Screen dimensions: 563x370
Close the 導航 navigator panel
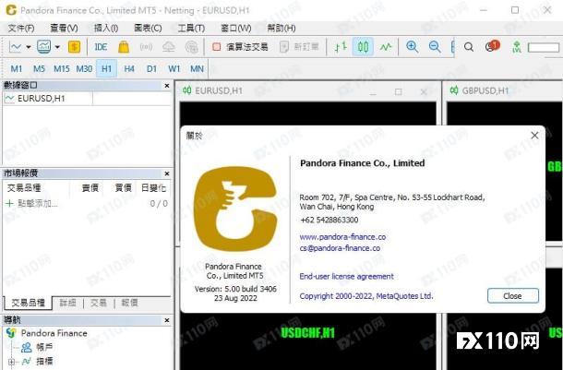pos(167,320)
